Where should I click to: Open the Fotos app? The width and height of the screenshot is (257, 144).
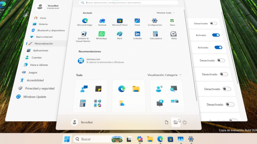point(137,22)
